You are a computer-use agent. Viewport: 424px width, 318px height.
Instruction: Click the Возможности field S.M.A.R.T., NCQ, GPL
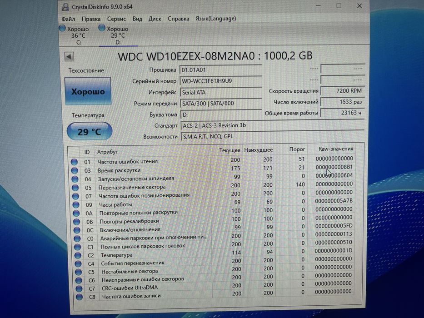[272, 136]
